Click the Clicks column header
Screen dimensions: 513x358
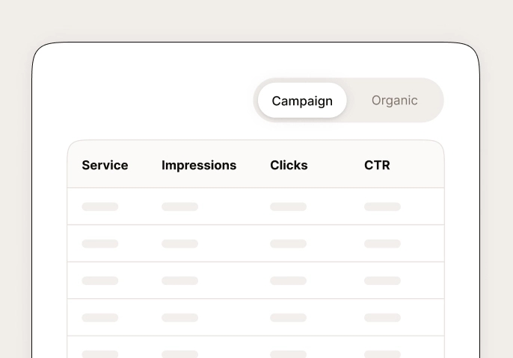pyautogui.click(x=289, y=165)
